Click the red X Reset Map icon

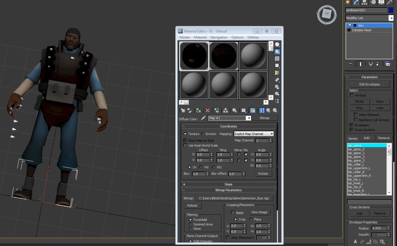tap(208, 110)
